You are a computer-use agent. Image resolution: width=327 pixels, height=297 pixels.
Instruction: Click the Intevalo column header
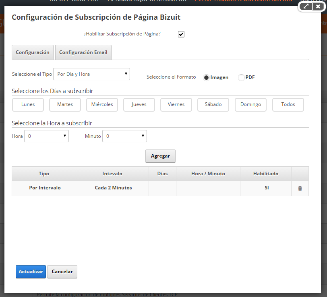[112, 174]
